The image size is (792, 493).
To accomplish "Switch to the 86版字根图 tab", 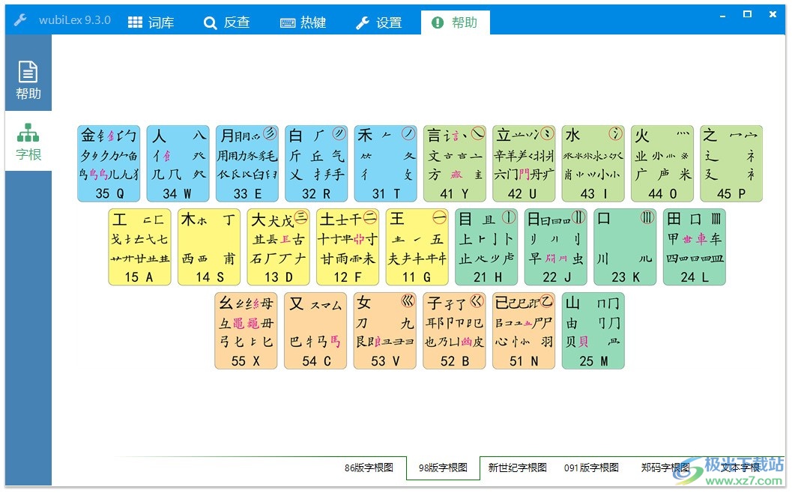I will (x=368, y=468).
